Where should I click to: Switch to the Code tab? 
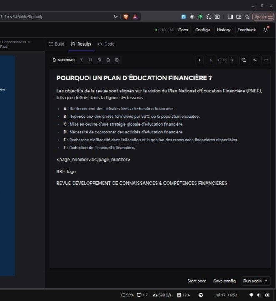pyautogui.click(x=106, y=44)
